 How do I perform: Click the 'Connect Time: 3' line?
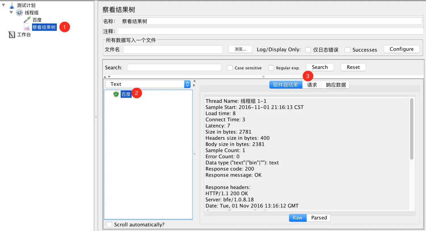tap(225, 119)
